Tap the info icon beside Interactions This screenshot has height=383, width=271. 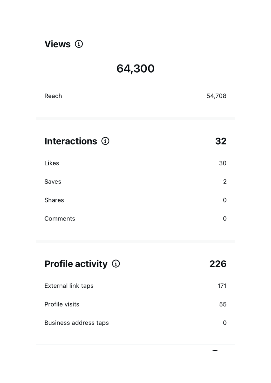click(x=105, y=141)
